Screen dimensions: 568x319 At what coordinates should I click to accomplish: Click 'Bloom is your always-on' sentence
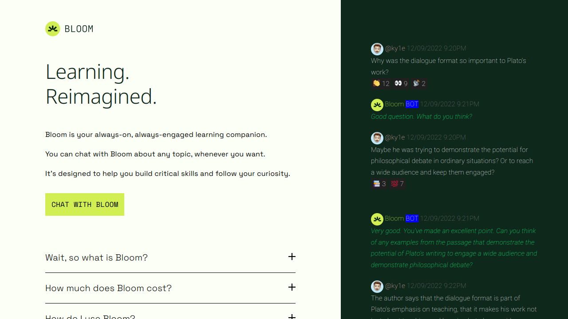coord(156,135)
